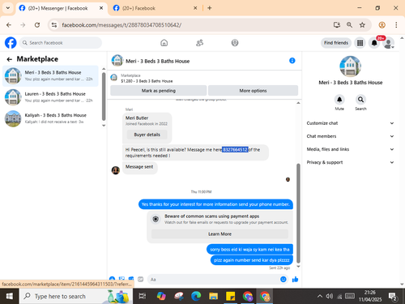Open Kaliyah - 3 Beds 3 Baths House chat

[50, 118]
